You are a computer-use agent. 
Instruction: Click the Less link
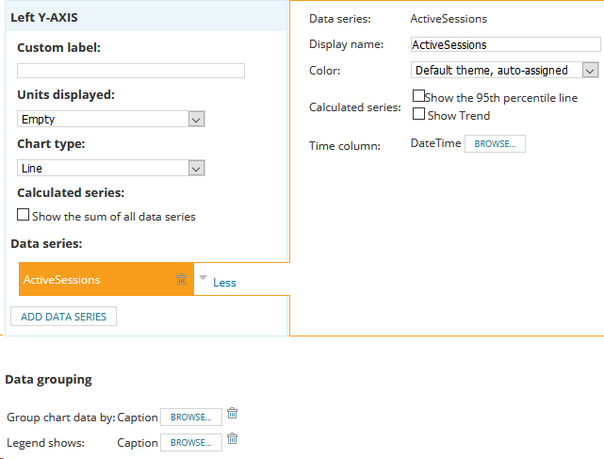[224, 282]
